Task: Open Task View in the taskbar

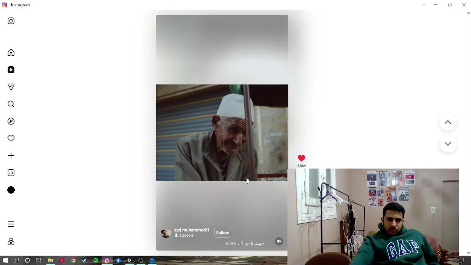Action: click(x=38, y=261)
